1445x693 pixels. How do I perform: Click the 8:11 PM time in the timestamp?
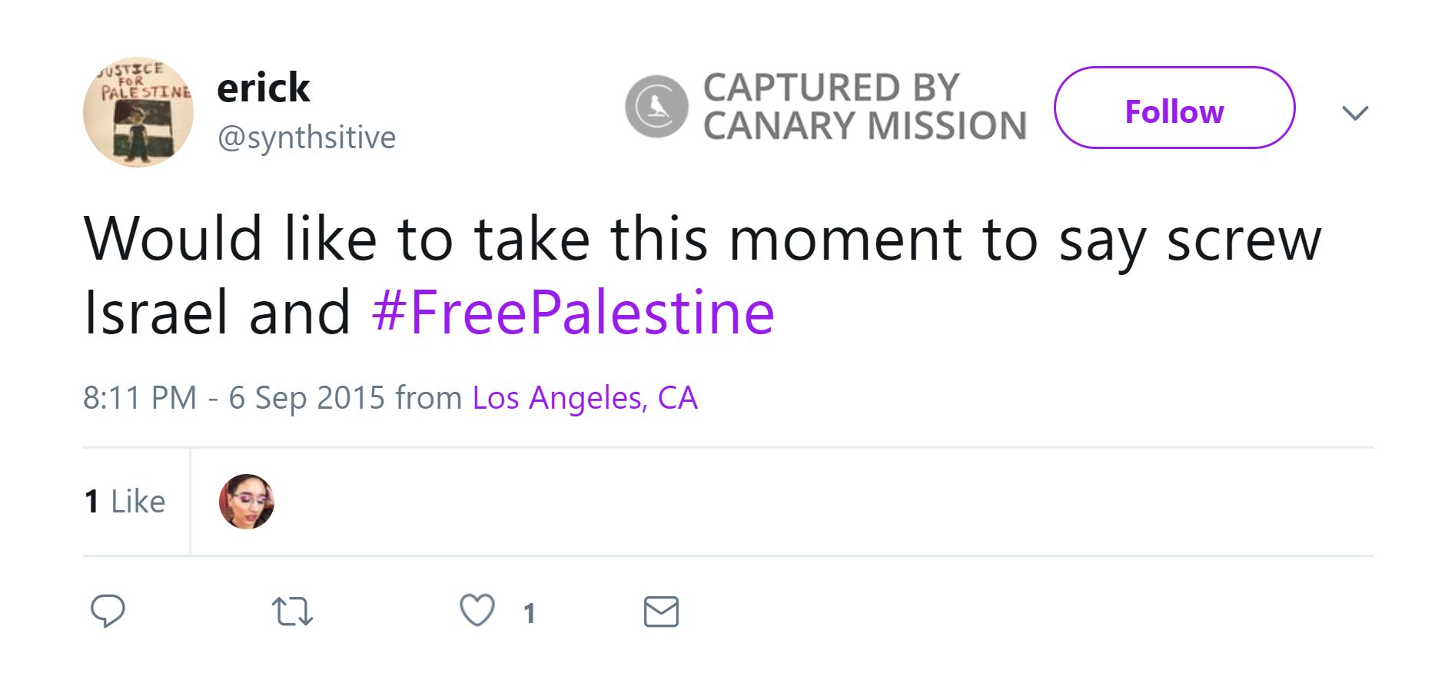pyautogui.click(x=140, y=398)
